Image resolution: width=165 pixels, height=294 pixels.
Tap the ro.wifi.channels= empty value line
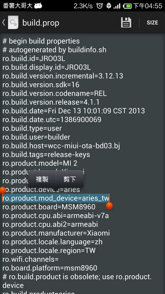click(30, 259)
